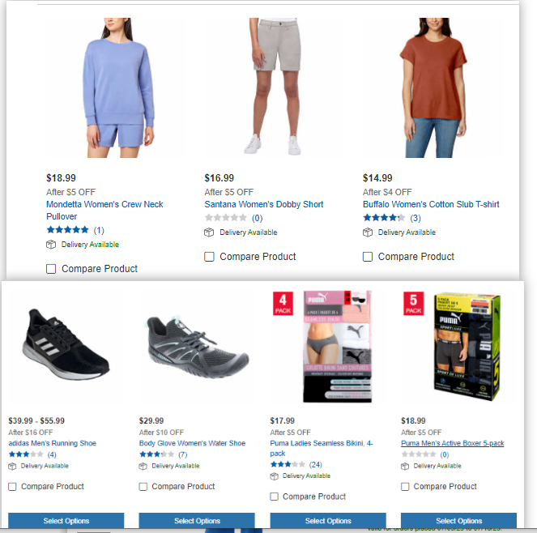This screenshot has height=533, width=537.
Task: Select Options for adidas Men's Running Shoe
Action: pos(66,521)
